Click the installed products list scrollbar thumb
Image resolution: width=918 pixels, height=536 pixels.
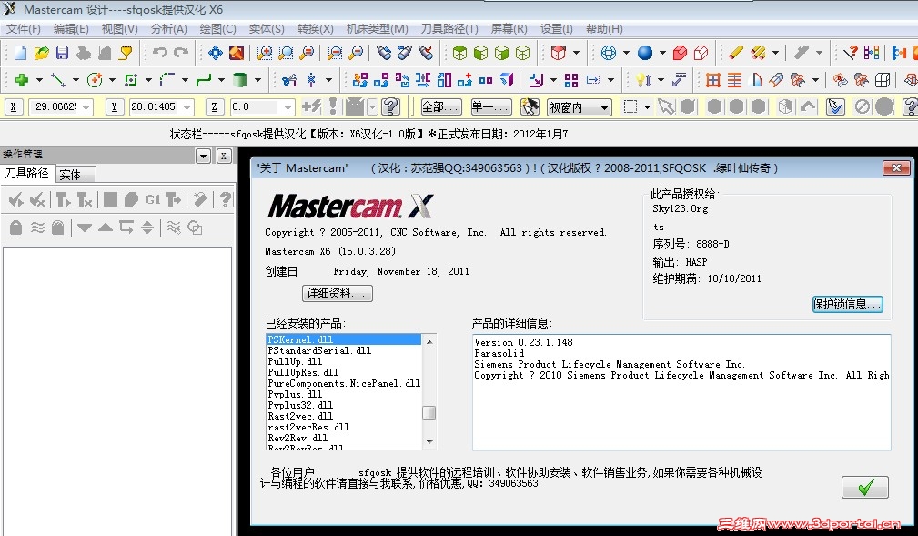[429, 412]
